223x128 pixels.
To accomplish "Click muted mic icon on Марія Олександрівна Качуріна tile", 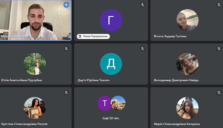I will pos(219,92).
